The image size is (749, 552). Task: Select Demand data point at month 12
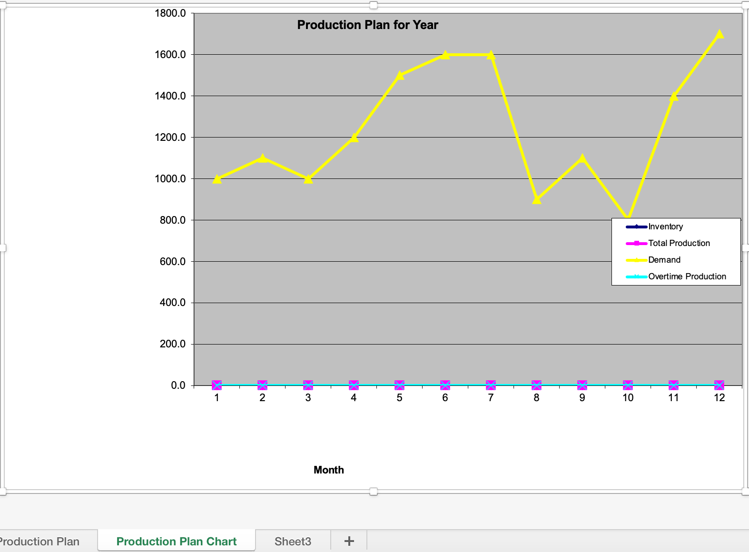point(719,34)
